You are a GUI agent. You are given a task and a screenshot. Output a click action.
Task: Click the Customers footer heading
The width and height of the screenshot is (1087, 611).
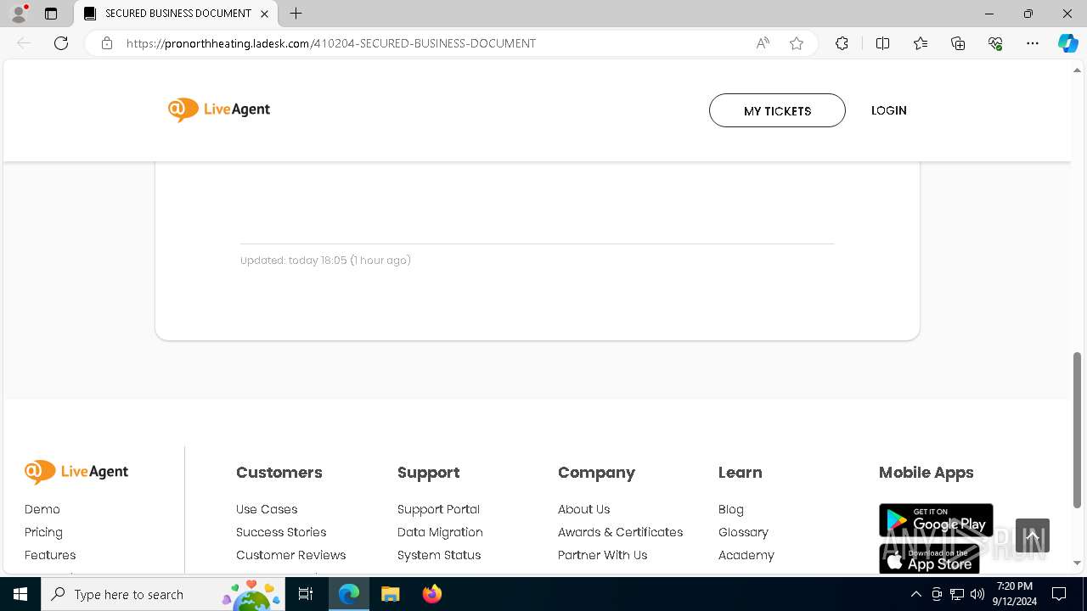(279, 473)
